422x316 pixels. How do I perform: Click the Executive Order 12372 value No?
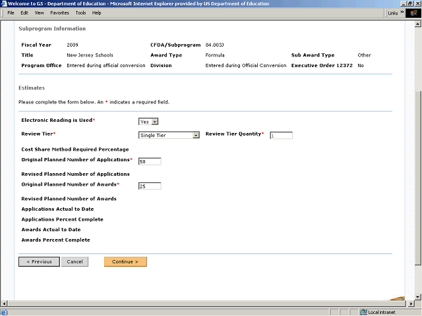click(361, 66)
